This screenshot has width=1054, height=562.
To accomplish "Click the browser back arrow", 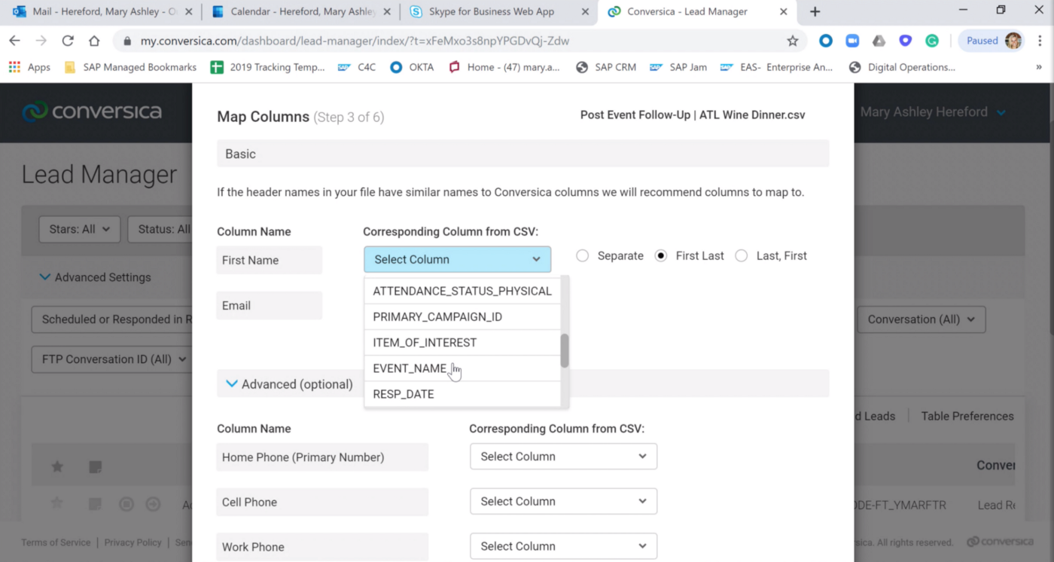I will [x=15, y=41].
